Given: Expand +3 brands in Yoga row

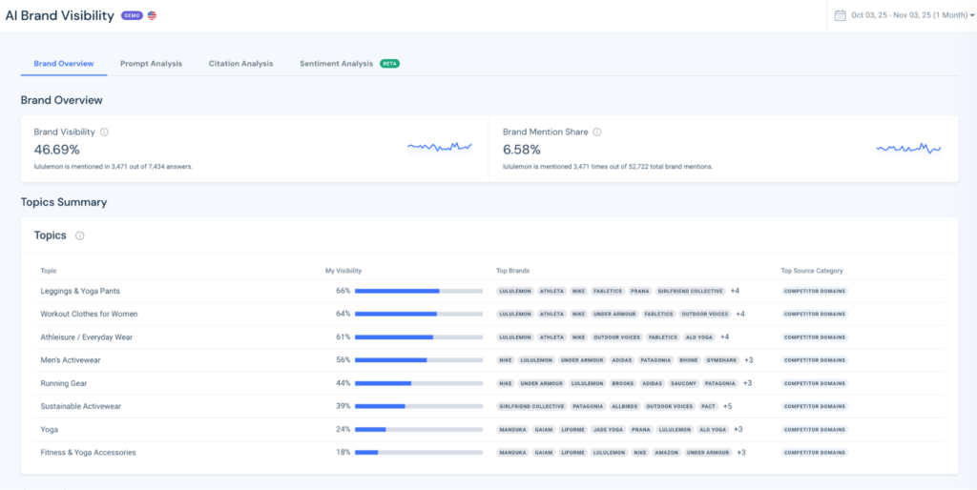Looking at the screenshot, I should (738, 429).
